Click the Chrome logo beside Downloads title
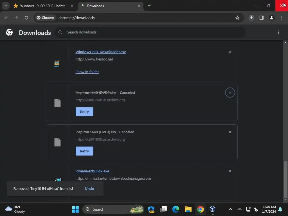The width and height of the screenshot is (288, 216). [x=9, y=32]
